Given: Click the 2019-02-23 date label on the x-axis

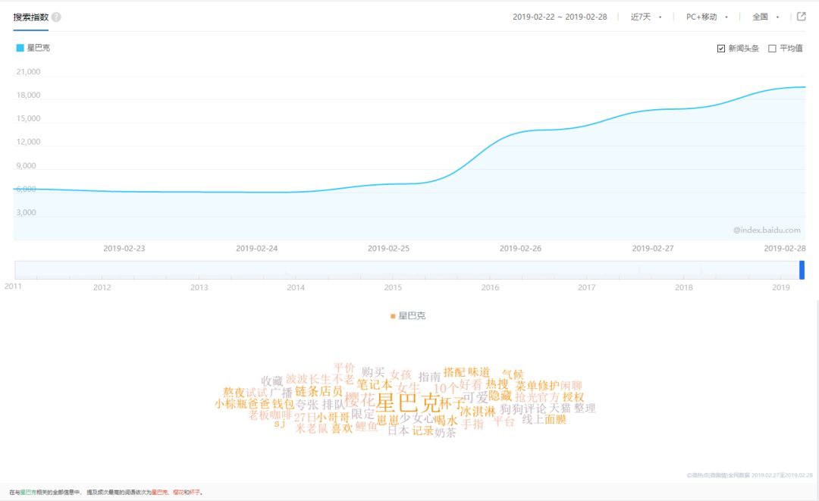Looking at the screenshot, I should click(124, 249).
